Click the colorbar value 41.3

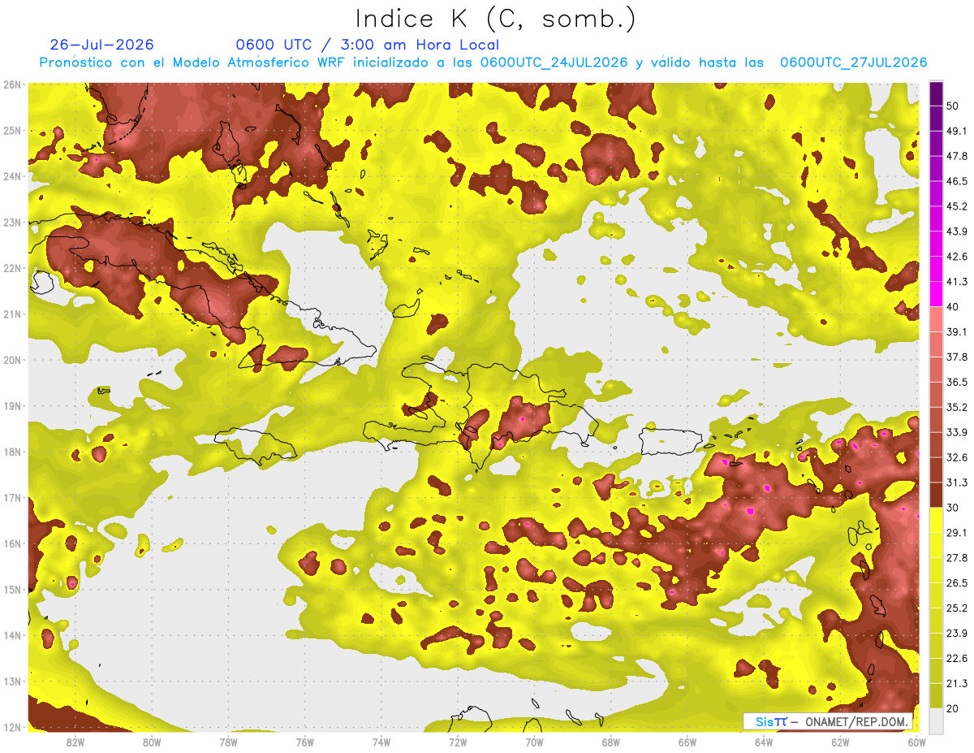coord(957,282)
